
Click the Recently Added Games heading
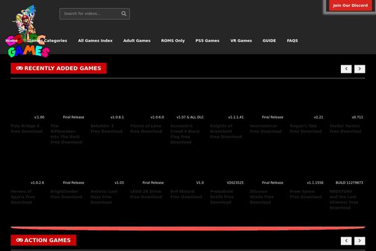pyautogui.click(x=59, y=68)
